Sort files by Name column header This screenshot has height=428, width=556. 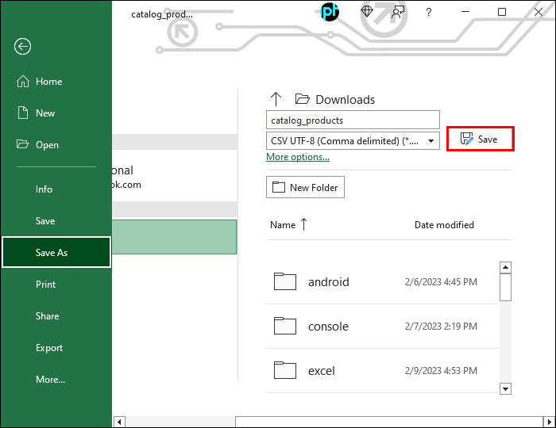(x=283, y=225)
